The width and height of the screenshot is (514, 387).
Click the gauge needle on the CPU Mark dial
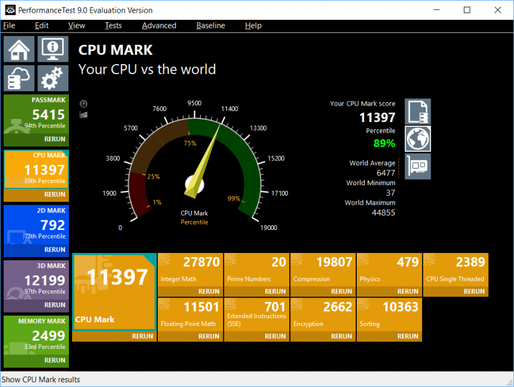tap(203, 162)
